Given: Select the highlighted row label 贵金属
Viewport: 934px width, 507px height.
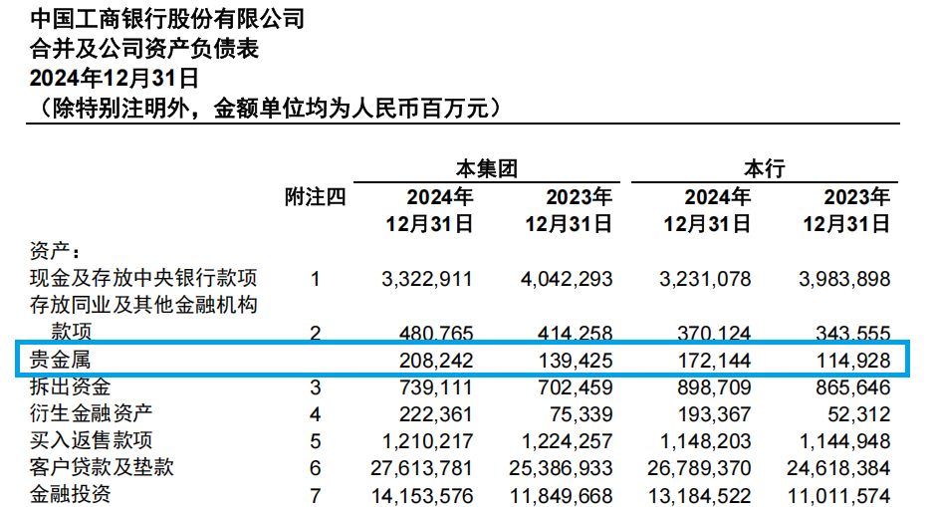Looking at the screenshot, I should (60, 360).
